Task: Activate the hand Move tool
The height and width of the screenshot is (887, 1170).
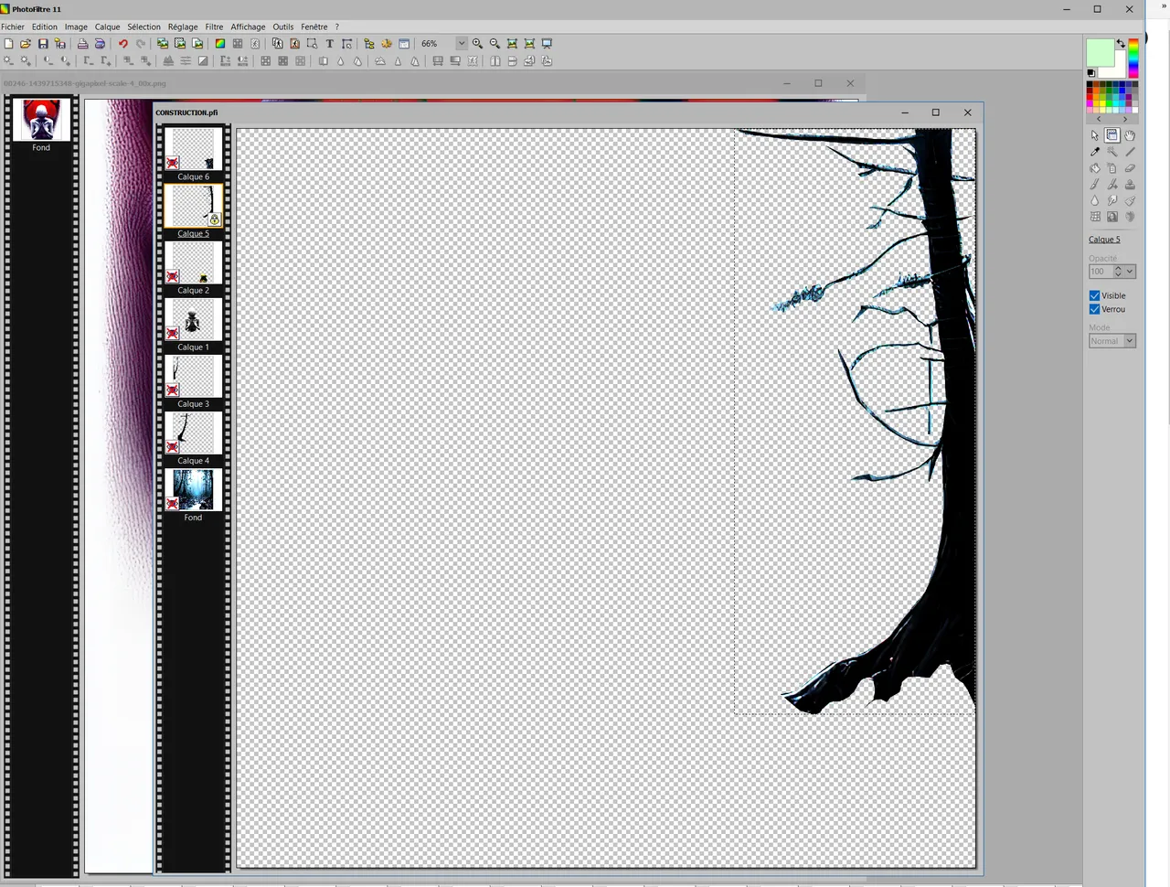Action: 1130,135
